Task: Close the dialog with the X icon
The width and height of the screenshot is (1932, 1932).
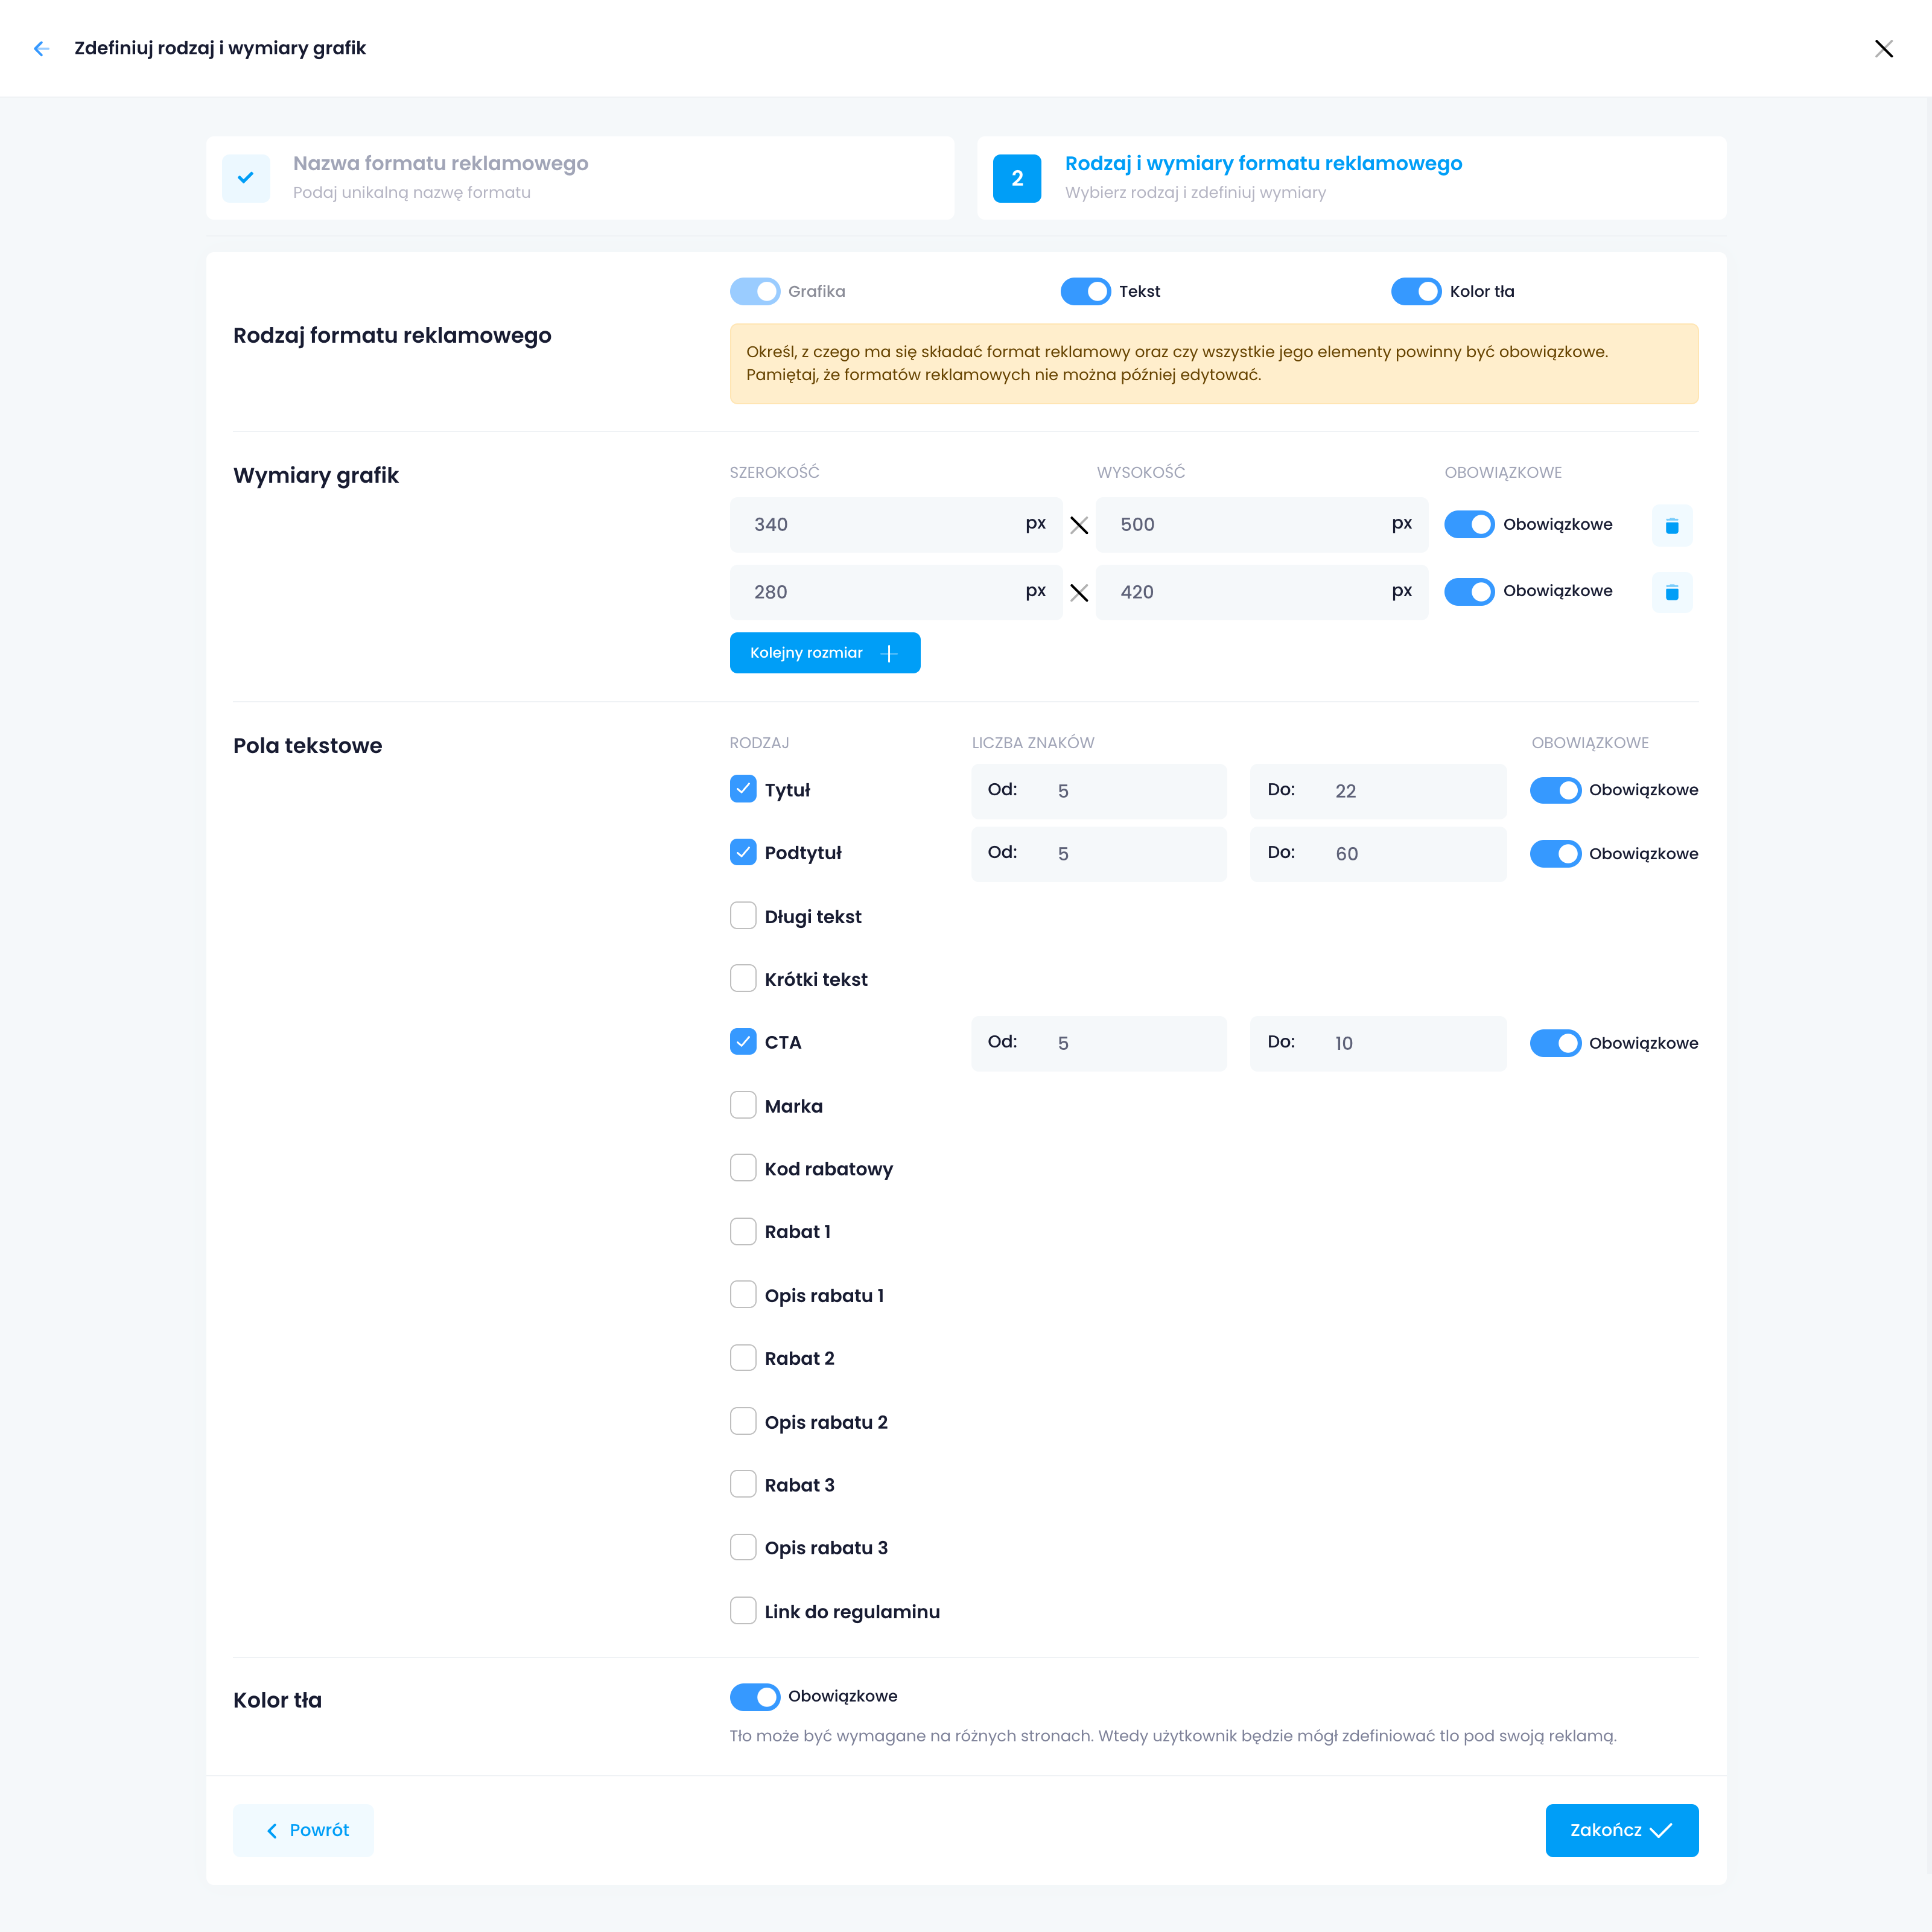Action: tap(1883, 49)
